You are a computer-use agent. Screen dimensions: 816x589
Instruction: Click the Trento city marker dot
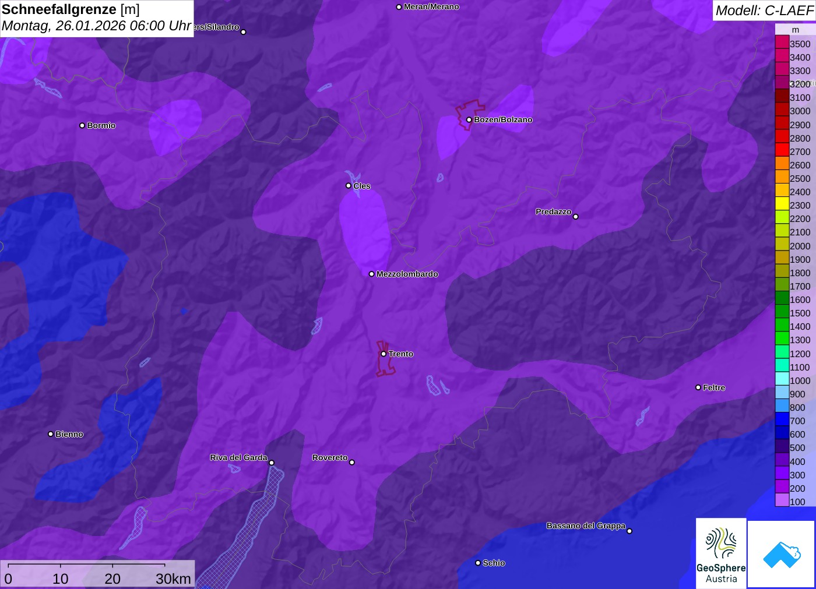[384, 354]
